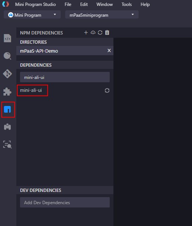The height and width of the screenshot is (226, 192).
Task: Open the Mini Program type dropdown
Action: pos(32,14)
